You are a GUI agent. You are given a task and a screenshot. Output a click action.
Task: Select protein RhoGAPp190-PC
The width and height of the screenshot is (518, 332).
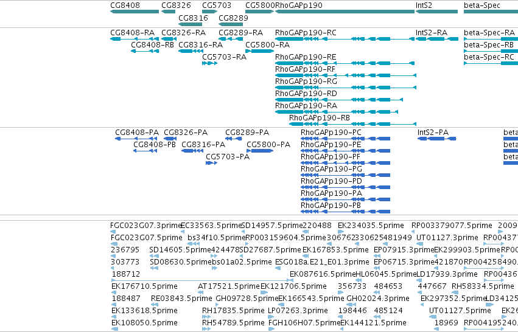(x=345, y=139)
